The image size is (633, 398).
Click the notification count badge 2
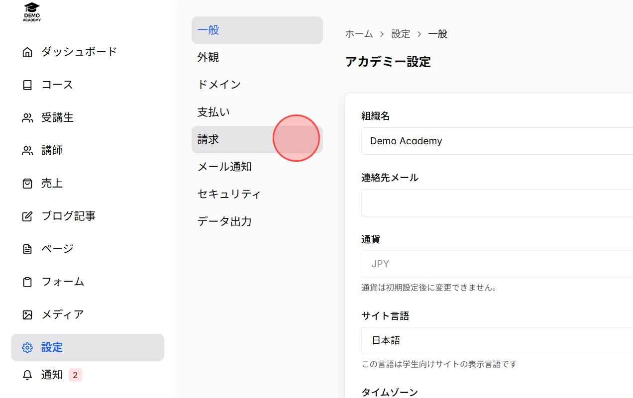(x=75, y=375)
